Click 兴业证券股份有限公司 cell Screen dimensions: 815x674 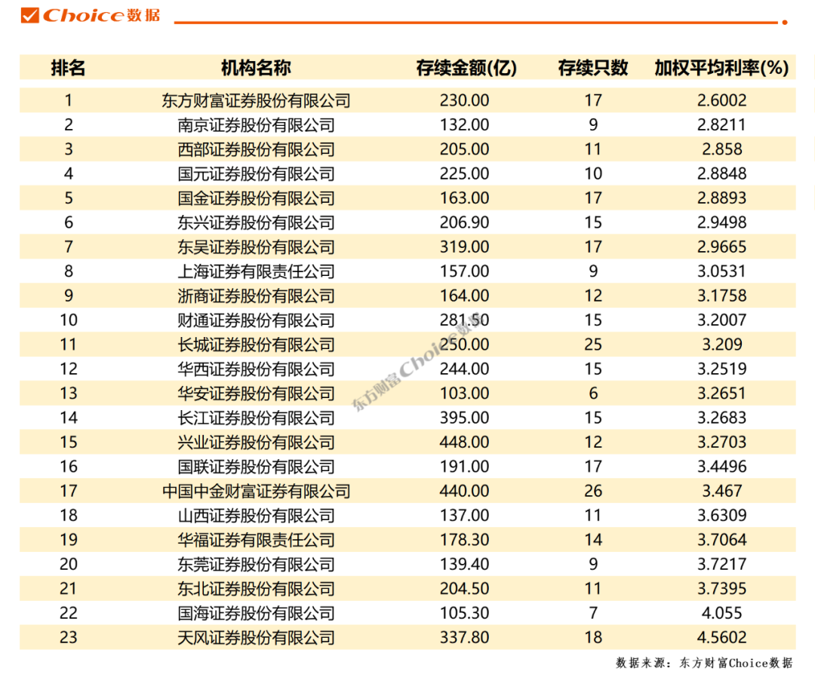(x=256, y=442)
